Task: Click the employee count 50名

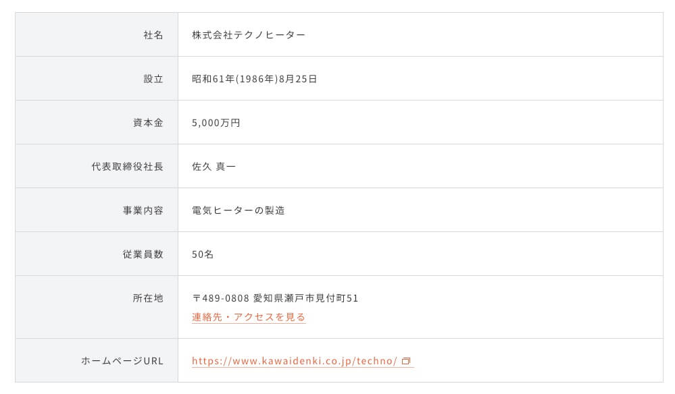Action: point(203,254)
